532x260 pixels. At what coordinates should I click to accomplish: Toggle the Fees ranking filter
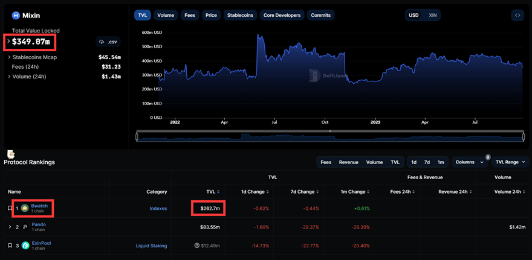pos(326,162)
